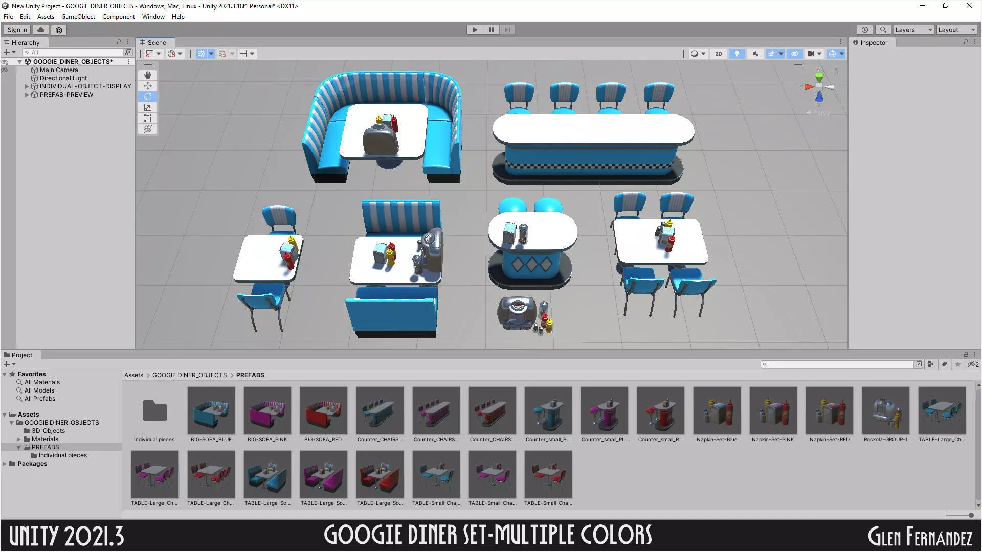982x552 pixels.
Task: Toggle hidden objects scene visibility
Action: [x=794, y=54]
